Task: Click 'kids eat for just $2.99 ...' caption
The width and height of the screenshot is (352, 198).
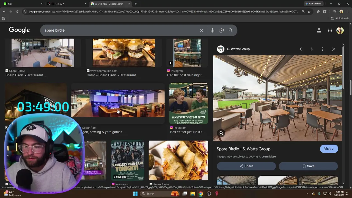Action: tap(188, 132)
